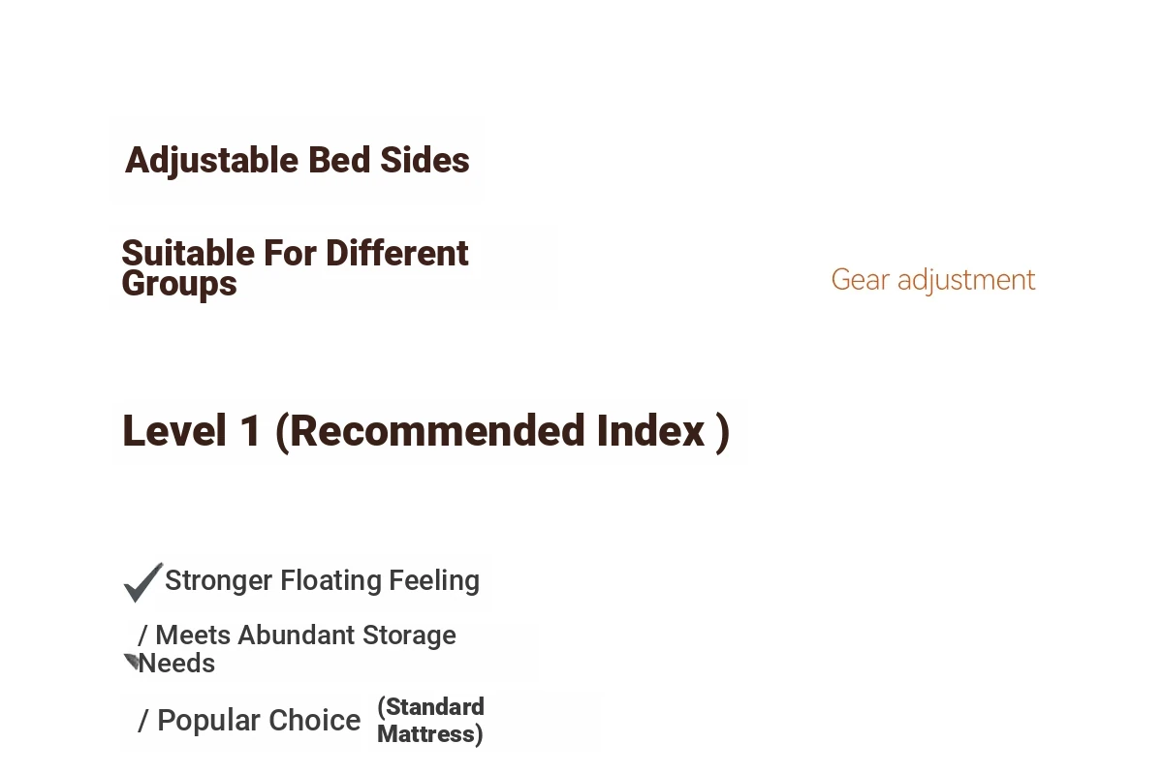This screenshot has height=775, width=1163.
Task: Click the small gray triangle beside Needs
Action: coord(132,662)
